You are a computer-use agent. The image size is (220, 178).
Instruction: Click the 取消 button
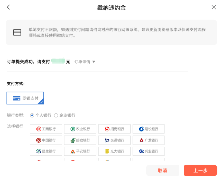pyautogui.click(x=162, y=171)
